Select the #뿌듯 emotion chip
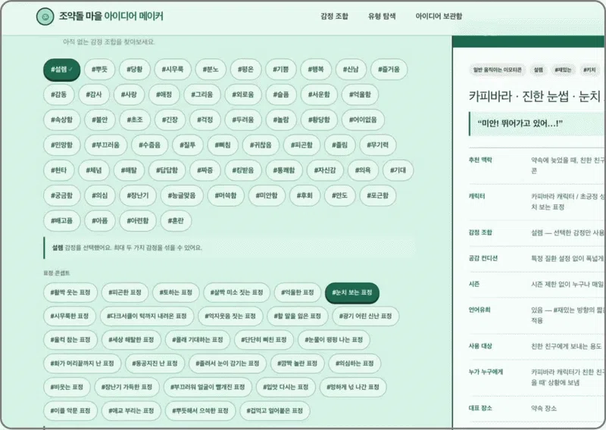 (x=100, y=70)
